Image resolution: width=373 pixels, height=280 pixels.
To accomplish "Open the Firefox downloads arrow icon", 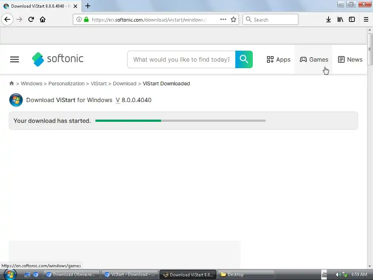I will click(329, 20).
